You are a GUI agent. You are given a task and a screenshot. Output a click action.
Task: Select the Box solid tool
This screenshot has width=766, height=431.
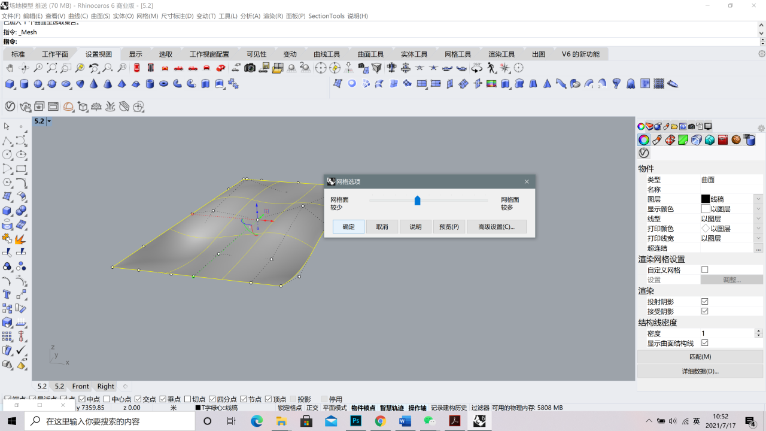point(10,84)
